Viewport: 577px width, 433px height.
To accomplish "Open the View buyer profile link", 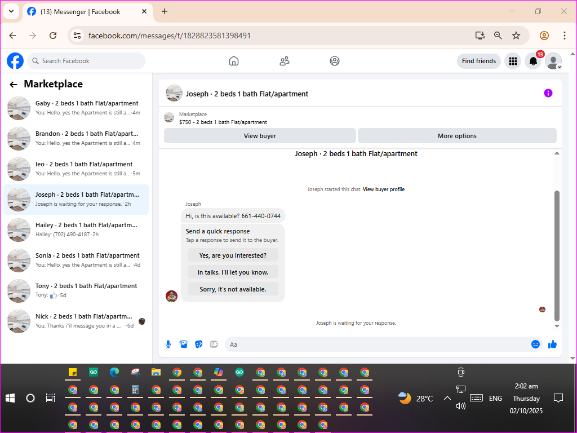I will (x=383, y=189).
